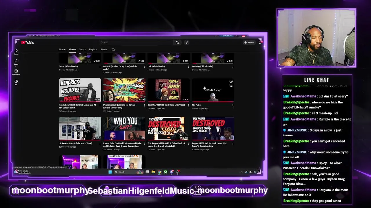Viewport: 371px width, 208px height.
Task: Open options for Save Us FROM BIDEN video
Action: pyautogui.click(x=189, y=105)
